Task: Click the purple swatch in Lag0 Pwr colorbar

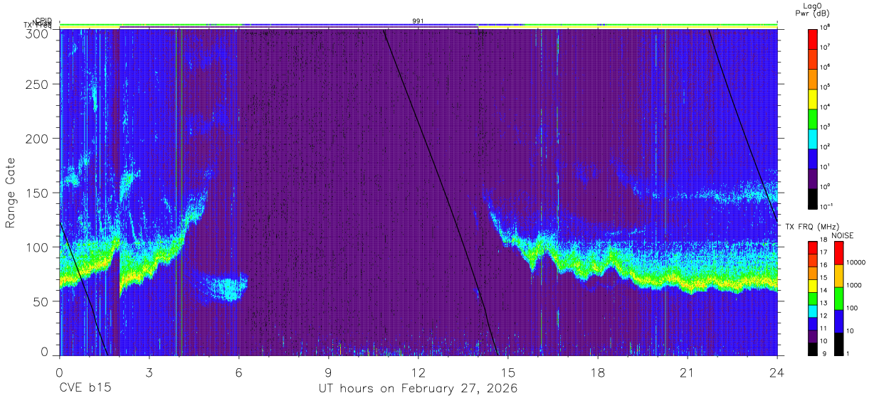Action: (813, 178)
